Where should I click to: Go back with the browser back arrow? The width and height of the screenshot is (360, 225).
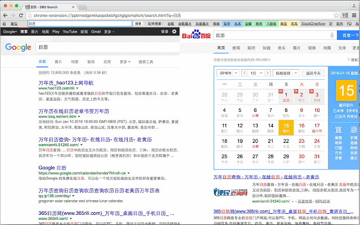pos(6,16)
